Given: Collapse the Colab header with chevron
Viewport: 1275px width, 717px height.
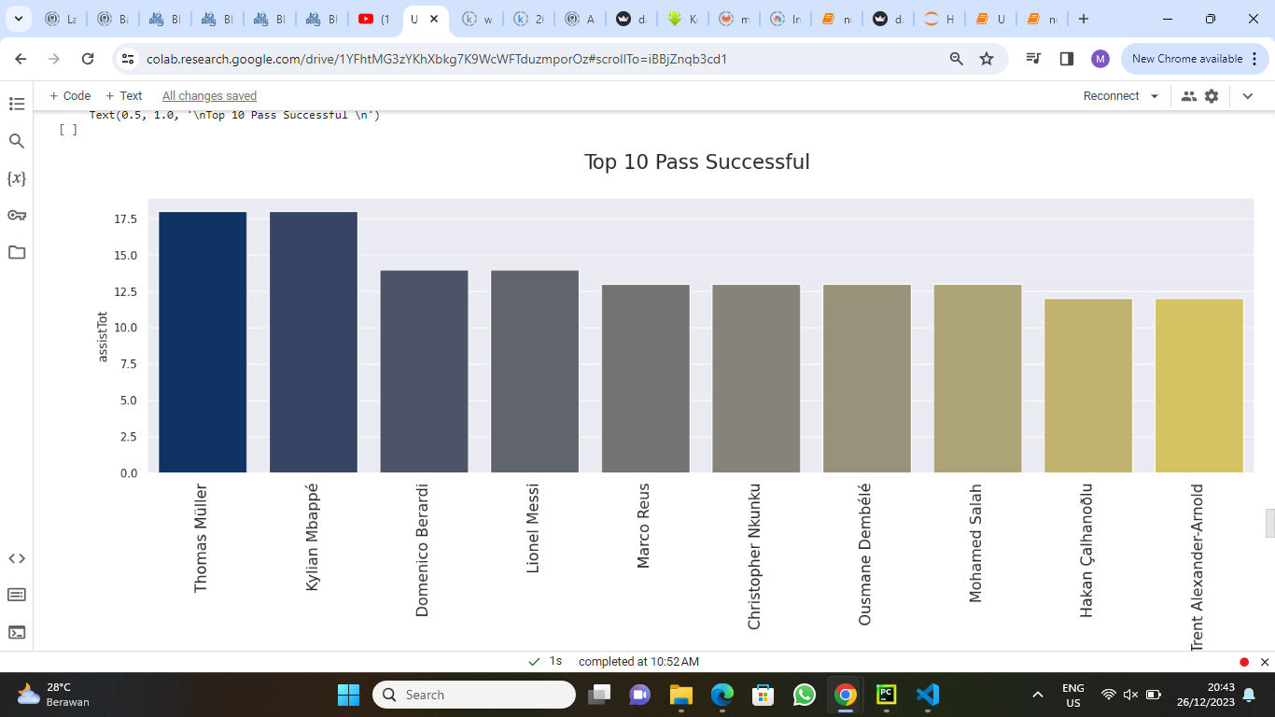Looking at the screenshot, I should point(1247,96).
